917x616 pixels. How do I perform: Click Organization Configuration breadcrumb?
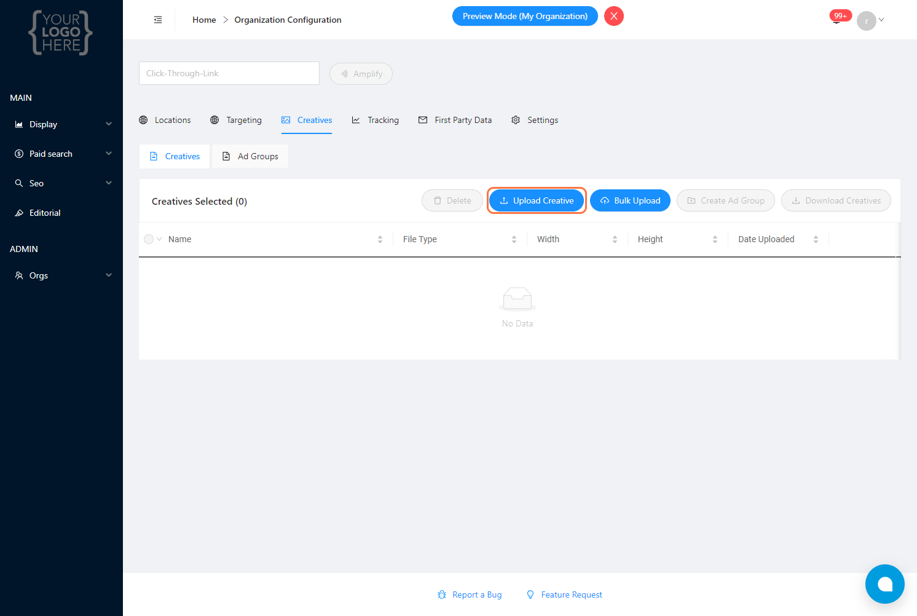(x=288, y=20)
